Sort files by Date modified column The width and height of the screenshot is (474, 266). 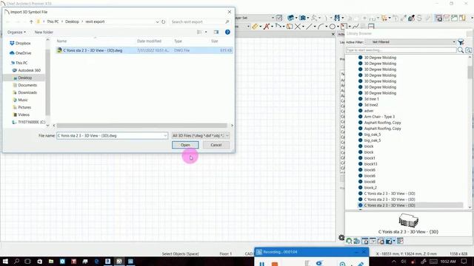point(149,41)
